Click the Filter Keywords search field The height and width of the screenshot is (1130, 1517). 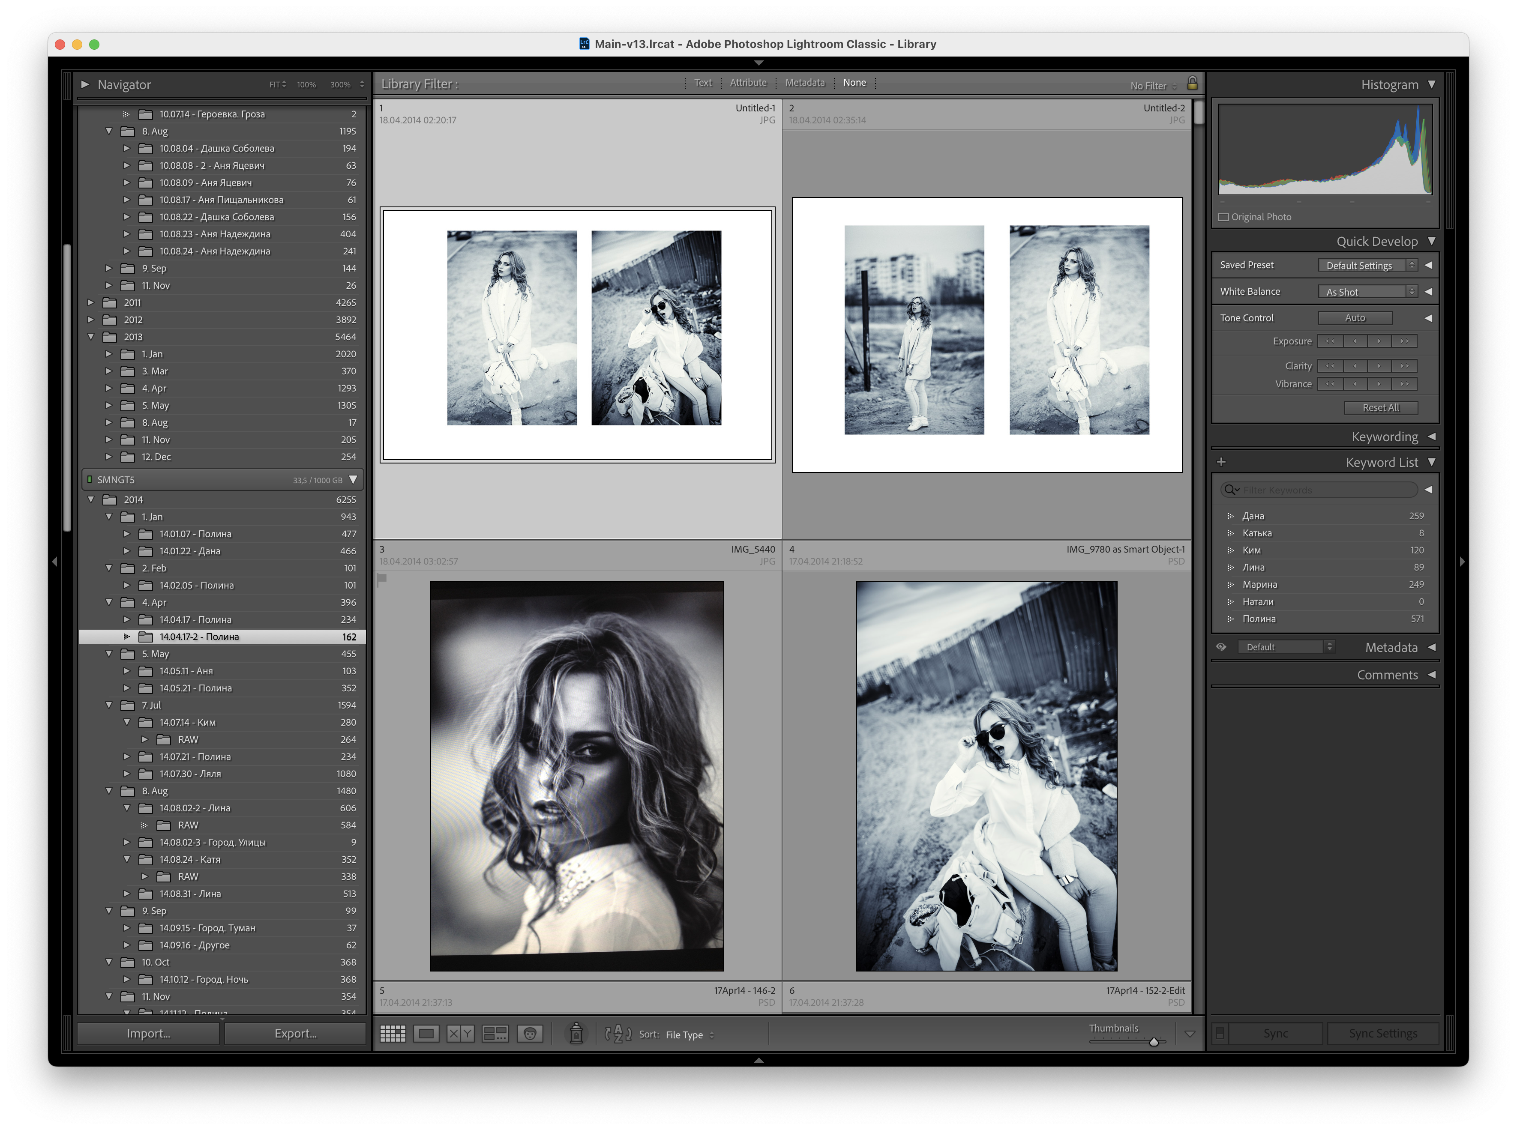click(1319, 490)
